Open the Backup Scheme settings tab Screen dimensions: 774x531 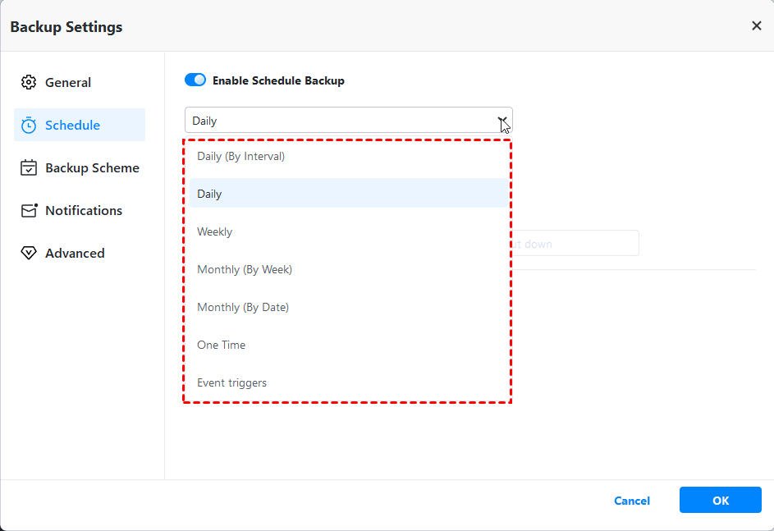(x=92, y=168)
